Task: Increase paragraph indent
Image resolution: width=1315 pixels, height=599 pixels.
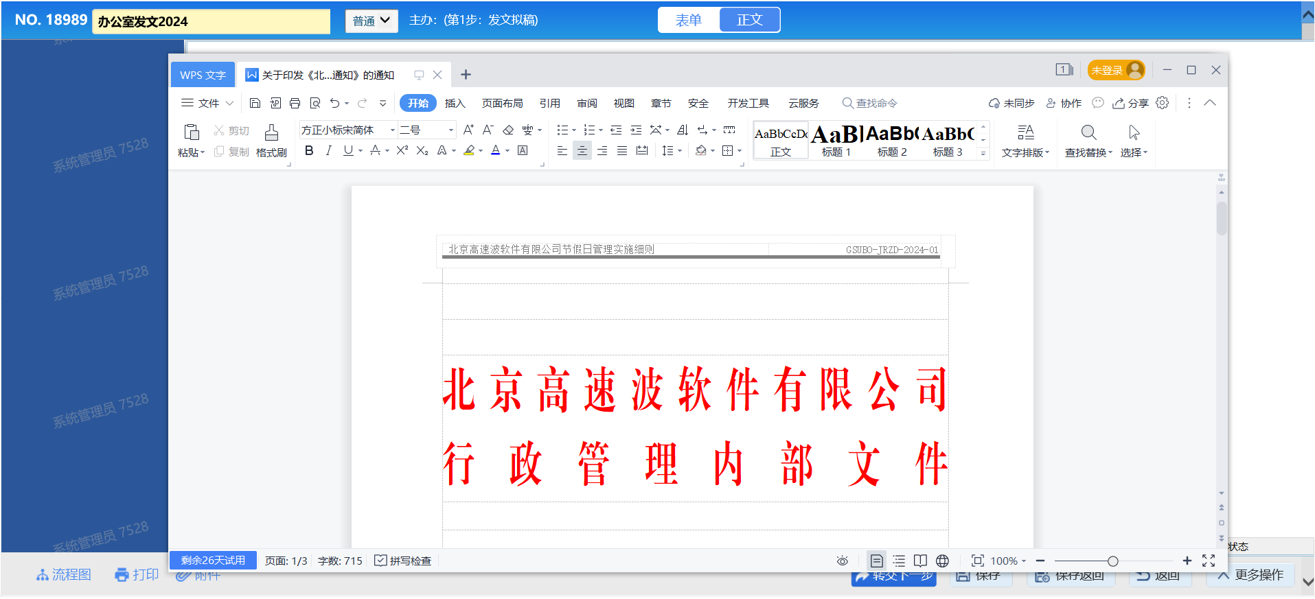Action: pos(636,130)
